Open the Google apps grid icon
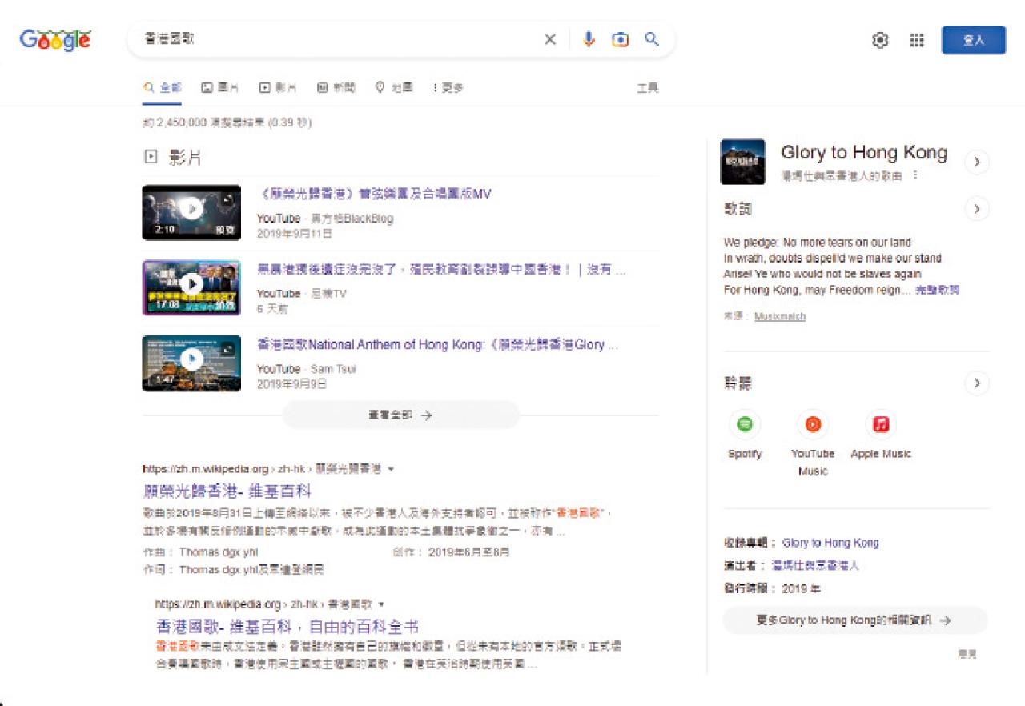Viewport: 1025px width, 706px height. click(x=917, y=40)
